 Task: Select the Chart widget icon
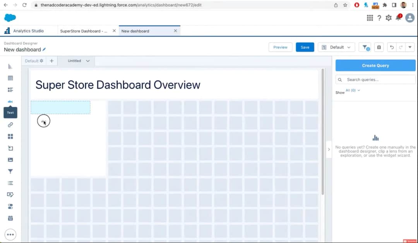tap(10, 66)
